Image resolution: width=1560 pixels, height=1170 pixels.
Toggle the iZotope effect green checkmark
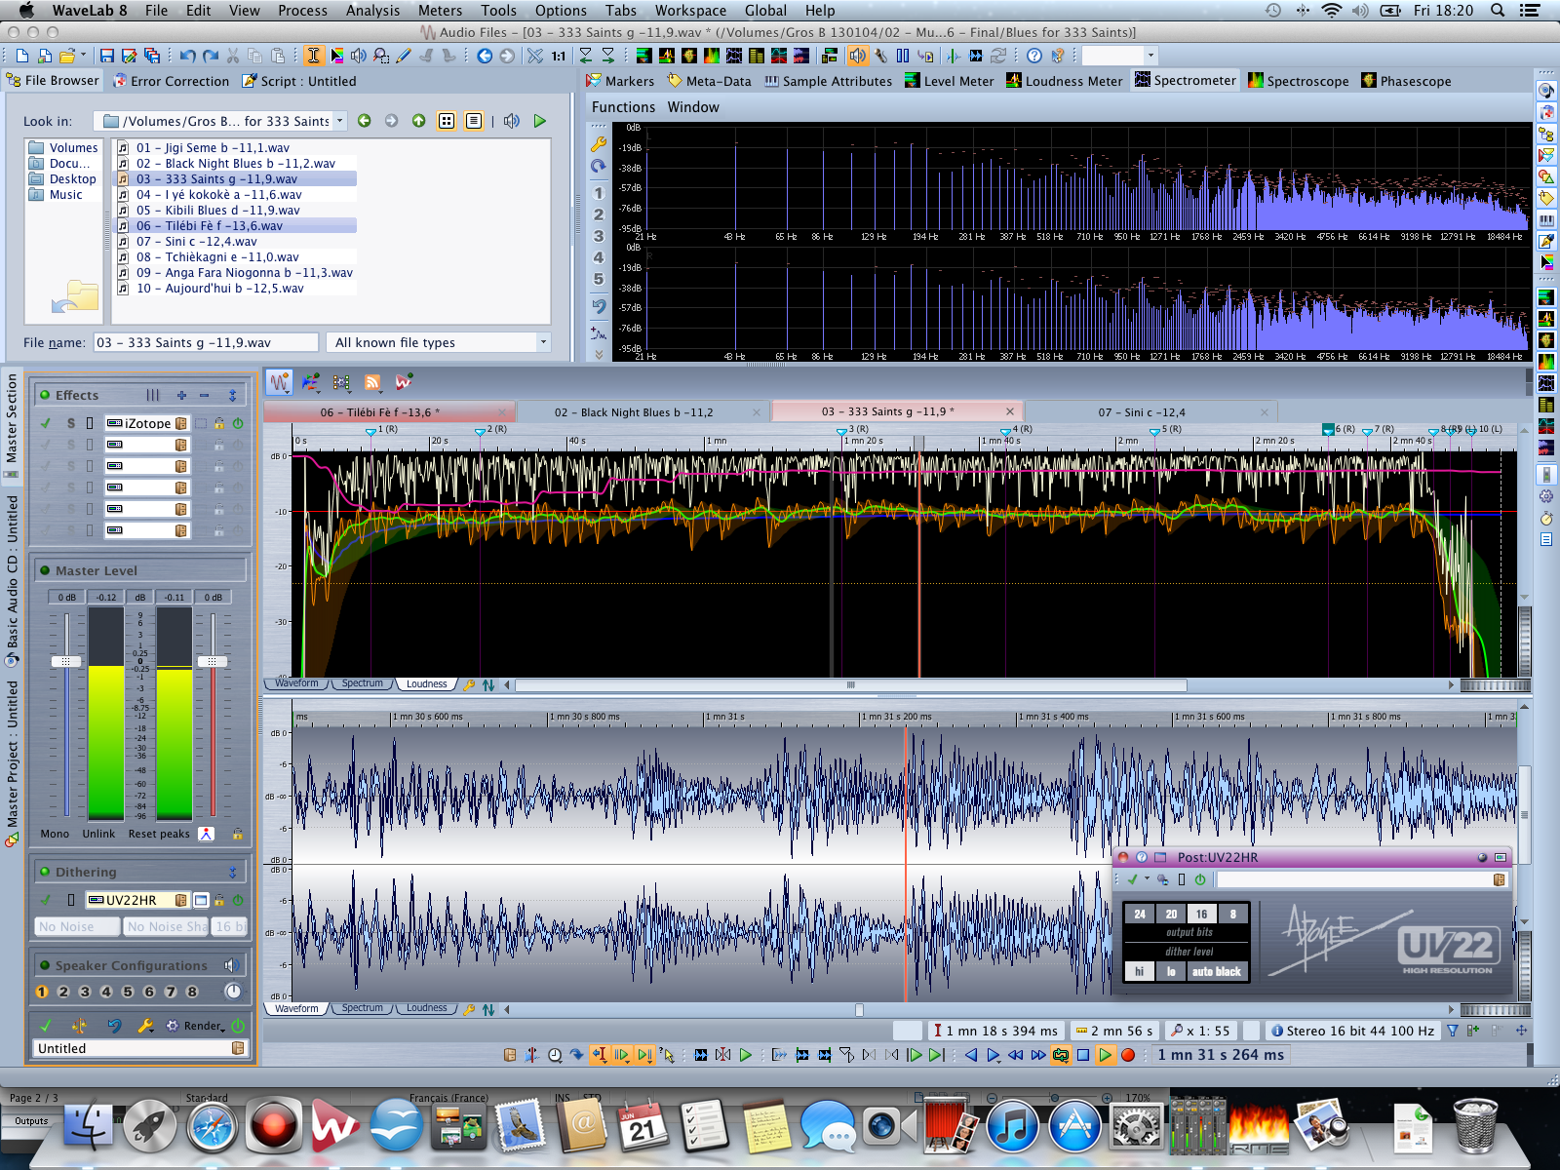[x=45, y=423]
